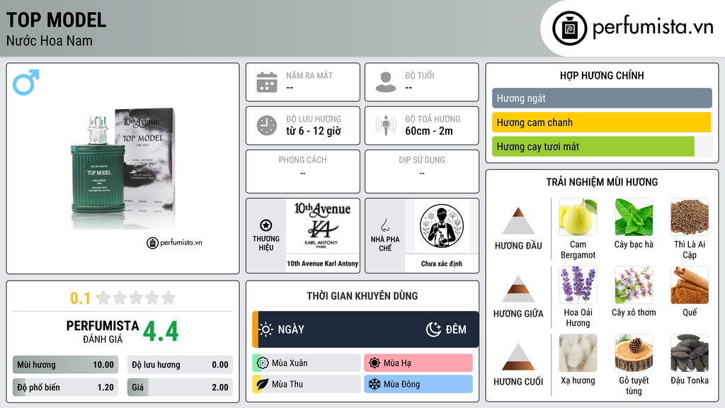Click the Hương đầu pyramid icon
725x408 pixels.
coord(518,221)
